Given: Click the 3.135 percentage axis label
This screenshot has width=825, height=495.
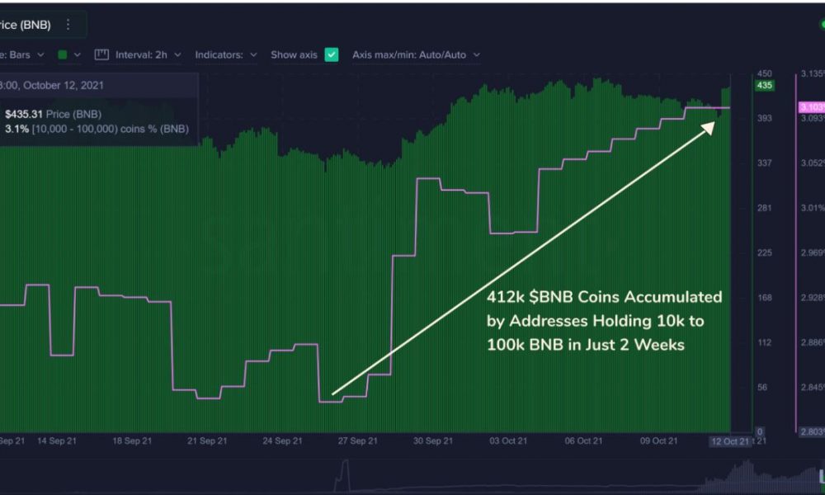Looking at the screenshot, I should pyautogui.click(x=813, y=73).
